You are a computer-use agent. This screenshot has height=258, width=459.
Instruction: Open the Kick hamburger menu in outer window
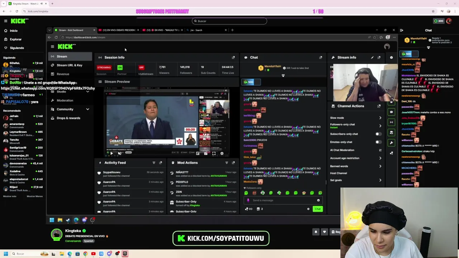click(5, 21)
